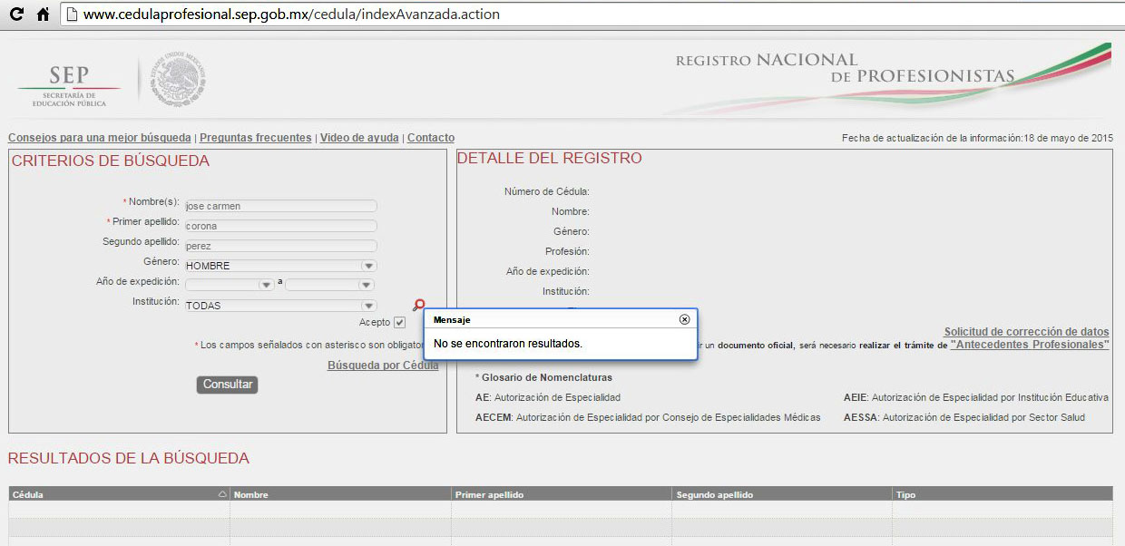1125x546 pixels.
Task: Open the Género dropdown
Action: pyautogui.click(x=368, y=266)
